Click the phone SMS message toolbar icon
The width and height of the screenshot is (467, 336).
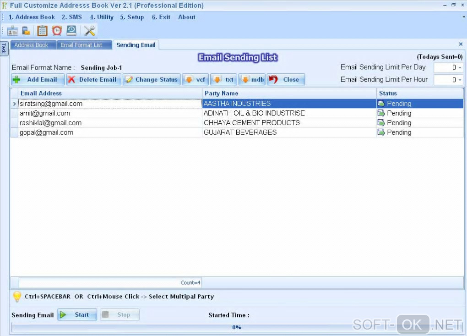(26, 31)
